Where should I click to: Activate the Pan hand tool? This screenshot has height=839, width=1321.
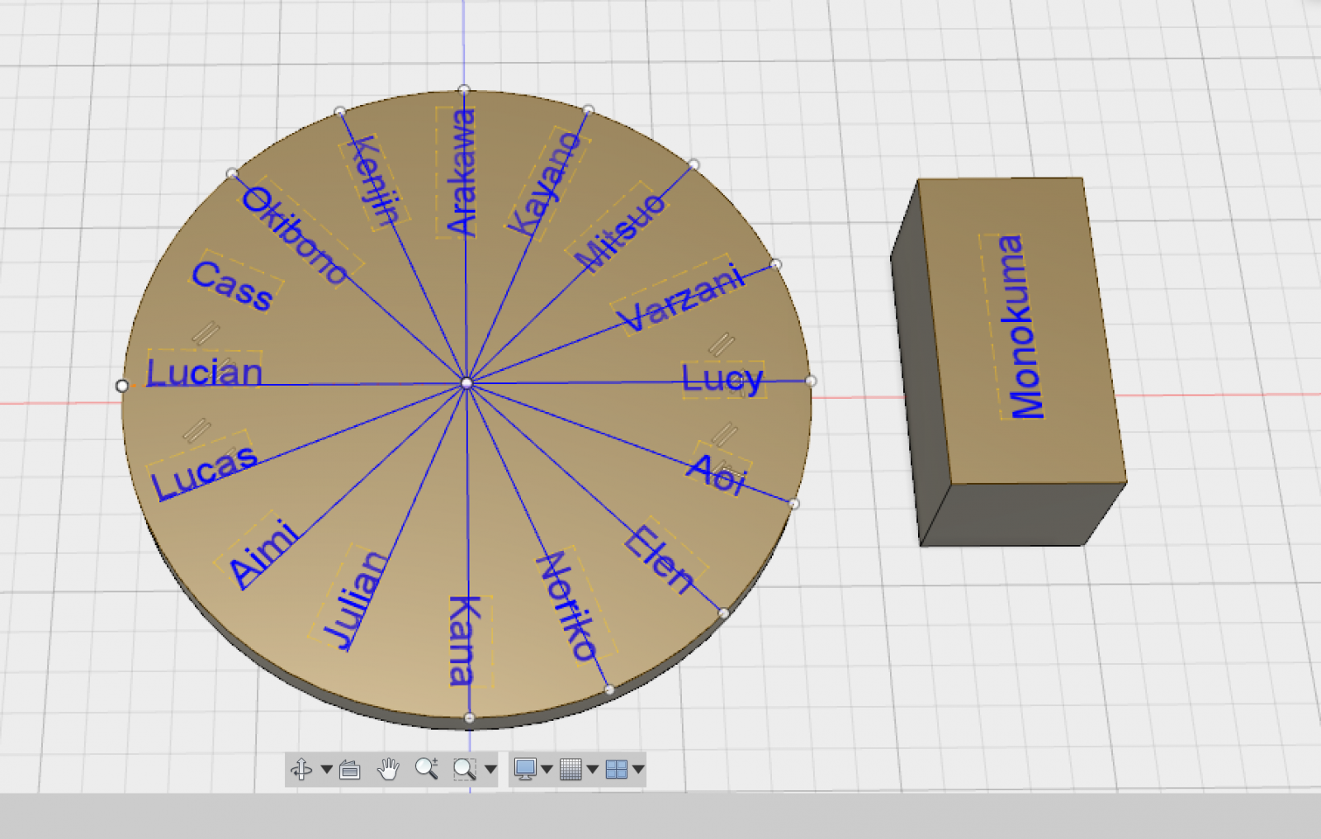388,770
